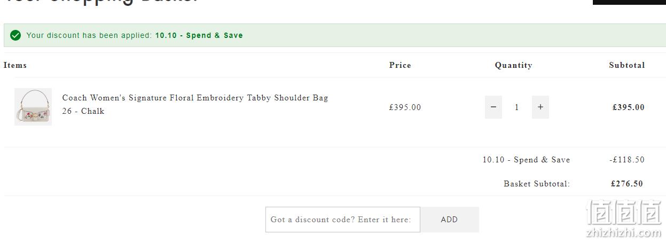Click the -£118.50 discount amount
Viewport: 666px width, 242px height.
coord(626,160)
